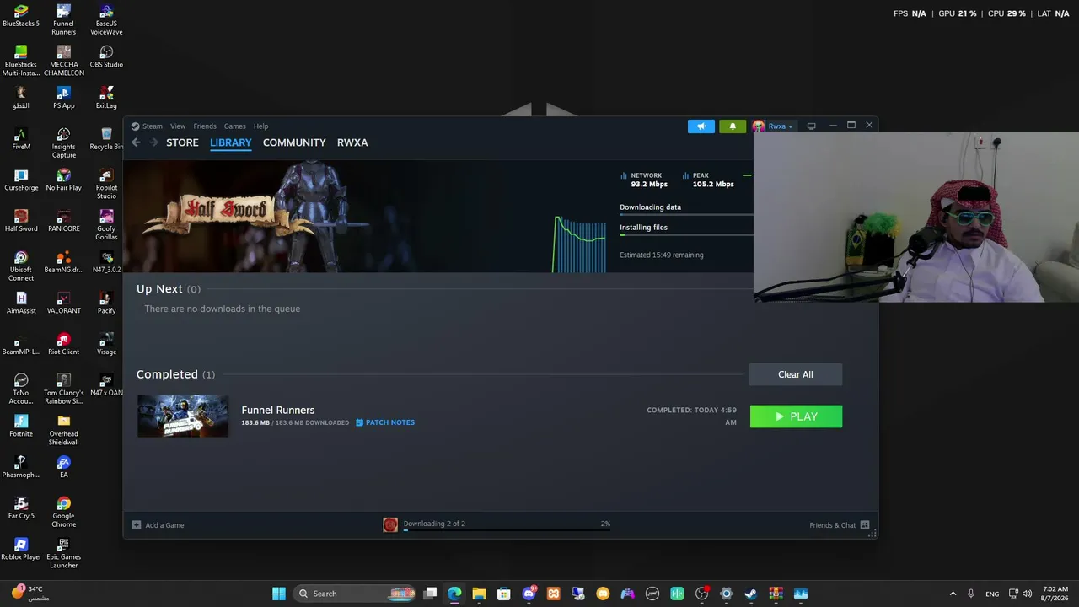The height and width of the screenshot is (607, 1079).
Task: Clear all completed downloads
Action: click(796, 374)
